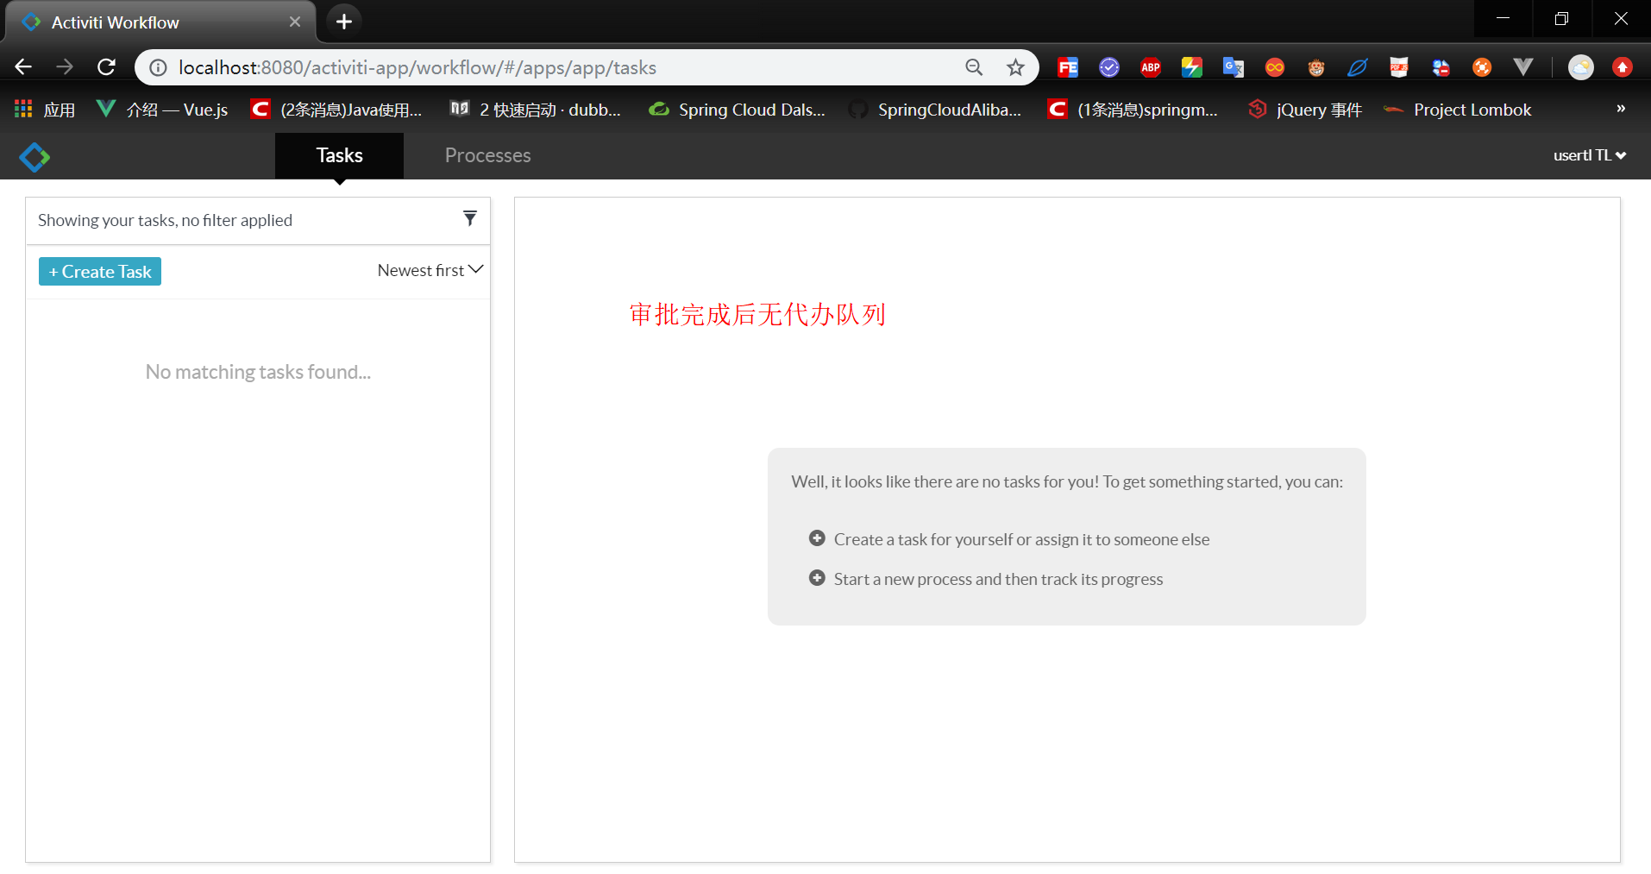Click the browser back arrow
This screenshot has width=1651, height=874.
[22, 66]
